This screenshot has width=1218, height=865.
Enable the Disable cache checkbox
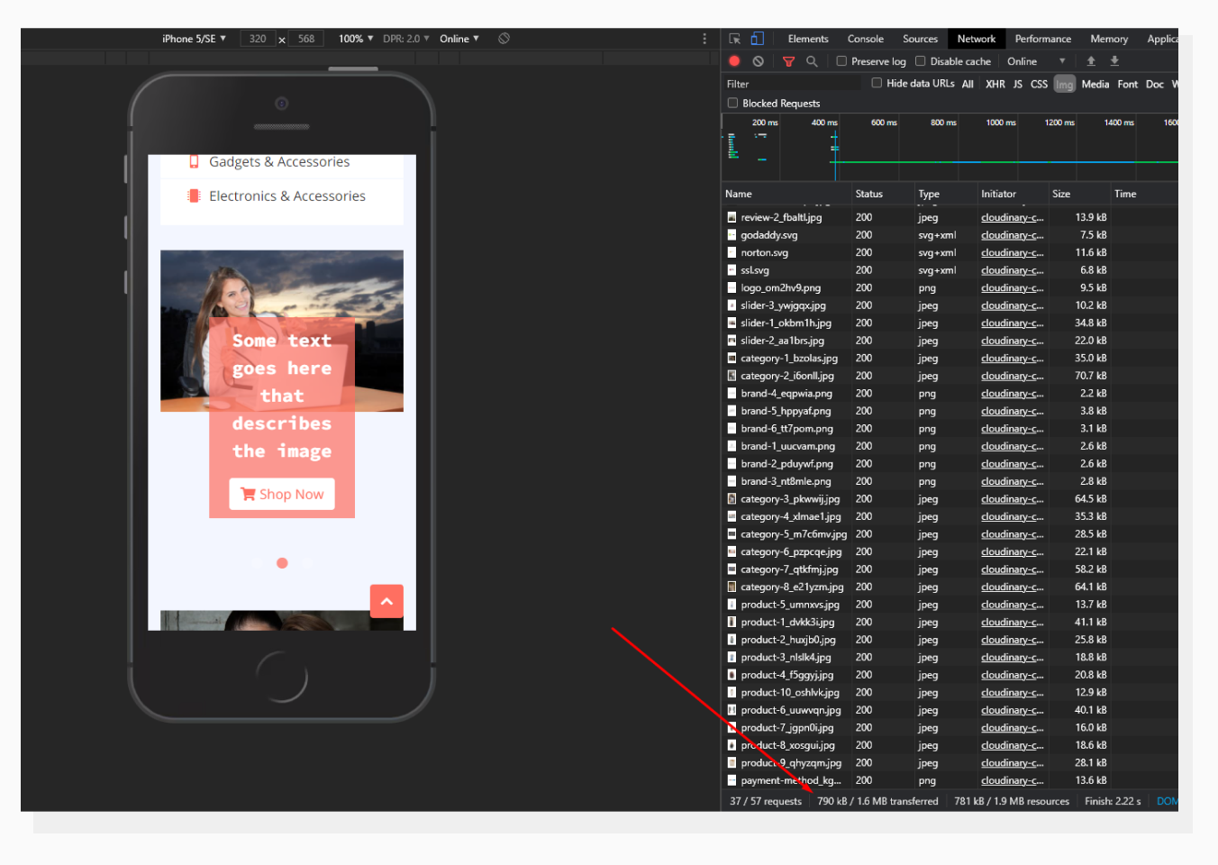920,60
